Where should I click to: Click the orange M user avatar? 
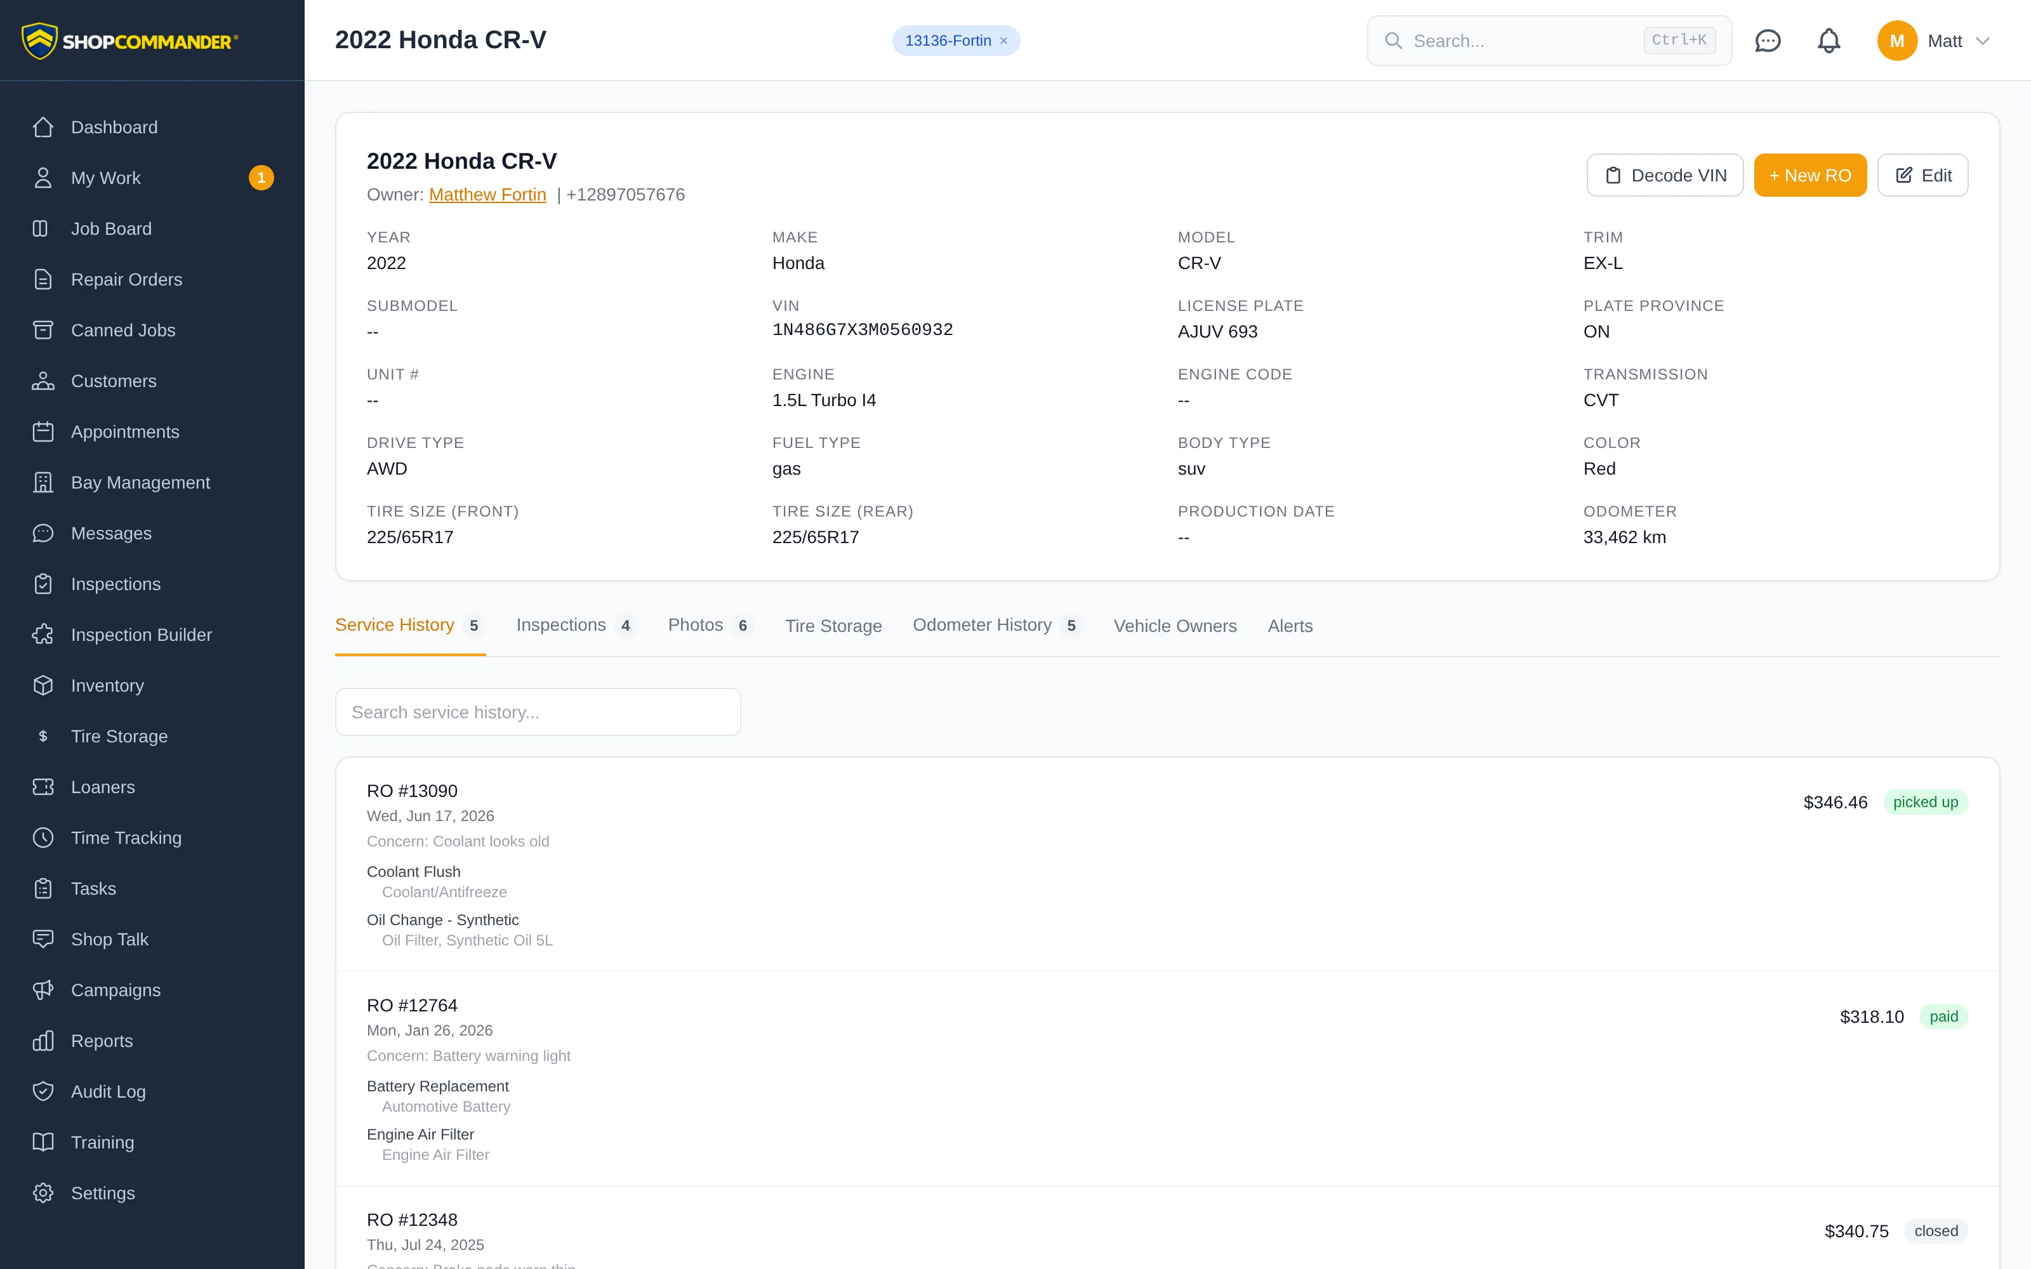click(1896, 40)
